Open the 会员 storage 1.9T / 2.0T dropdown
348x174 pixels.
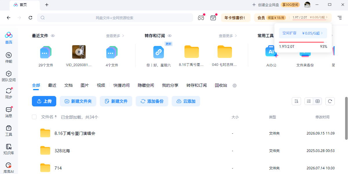click(x=310, y=18)
